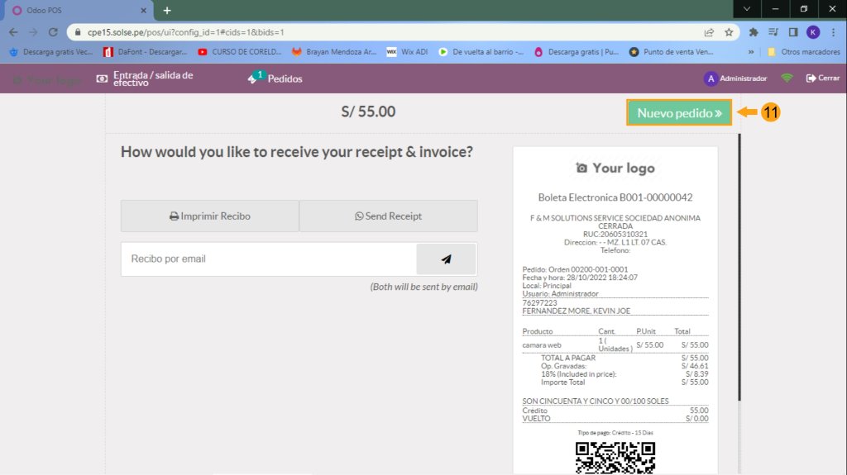The height and width of the screenshot is (475, 847).
Task: Click the Administrador user avatar
Action: click(710, 78)
